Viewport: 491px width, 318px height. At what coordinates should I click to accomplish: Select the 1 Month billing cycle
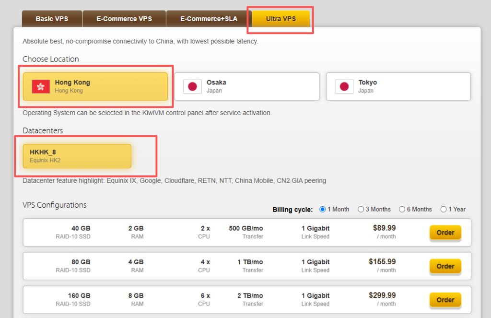323,209
